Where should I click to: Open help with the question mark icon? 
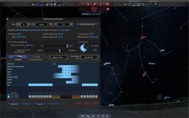tap(156, 5)
